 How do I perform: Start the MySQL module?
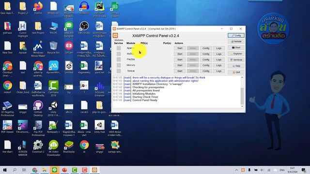tap(180, 54)
